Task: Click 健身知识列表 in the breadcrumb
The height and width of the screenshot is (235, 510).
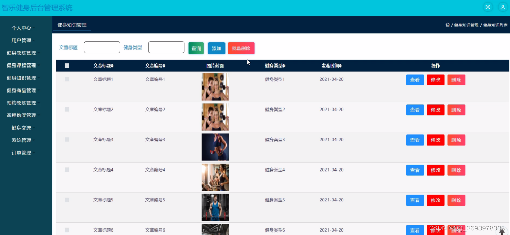Action: 495,25
